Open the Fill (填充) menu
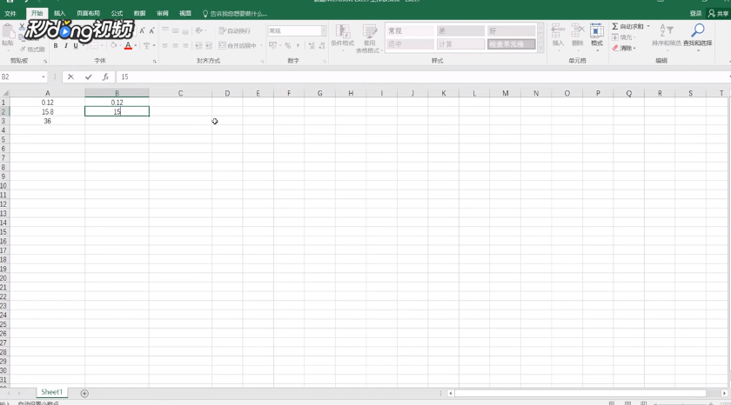 coord(623,37)
